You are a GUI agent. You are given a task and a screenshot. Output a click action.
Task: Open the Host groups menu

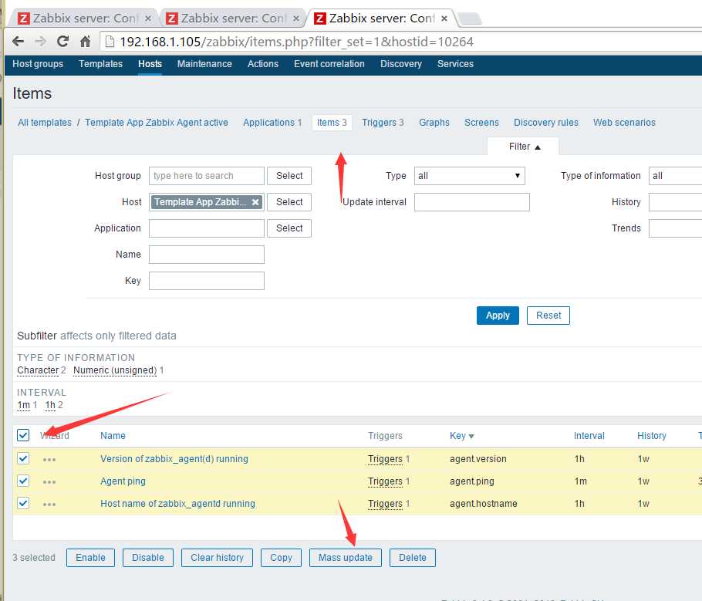(x=38, y=63)
